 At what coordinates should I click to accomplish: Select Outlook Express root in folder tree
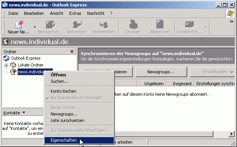point(25,58)
